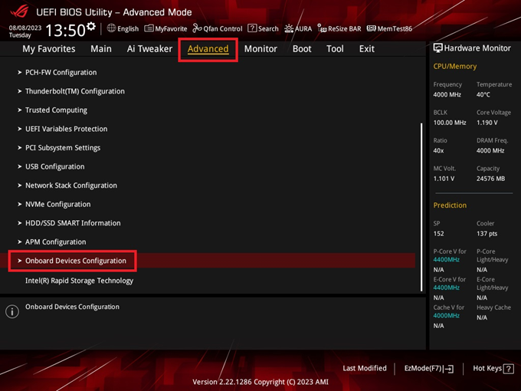Open UEFI Variables Protection entry
The height and width of the screenshot is (391, 521).
[x=67, y=129]
